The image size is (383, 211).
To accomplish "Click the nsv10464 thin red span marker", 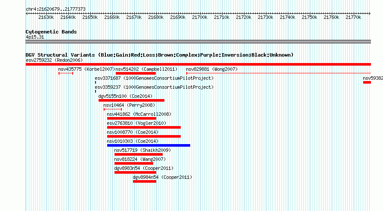I will point(113,109).
